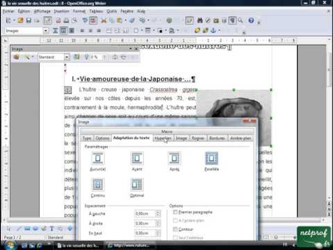333x250 pixels.
Task: Switch to the Type tab
Action: point(87,138)
